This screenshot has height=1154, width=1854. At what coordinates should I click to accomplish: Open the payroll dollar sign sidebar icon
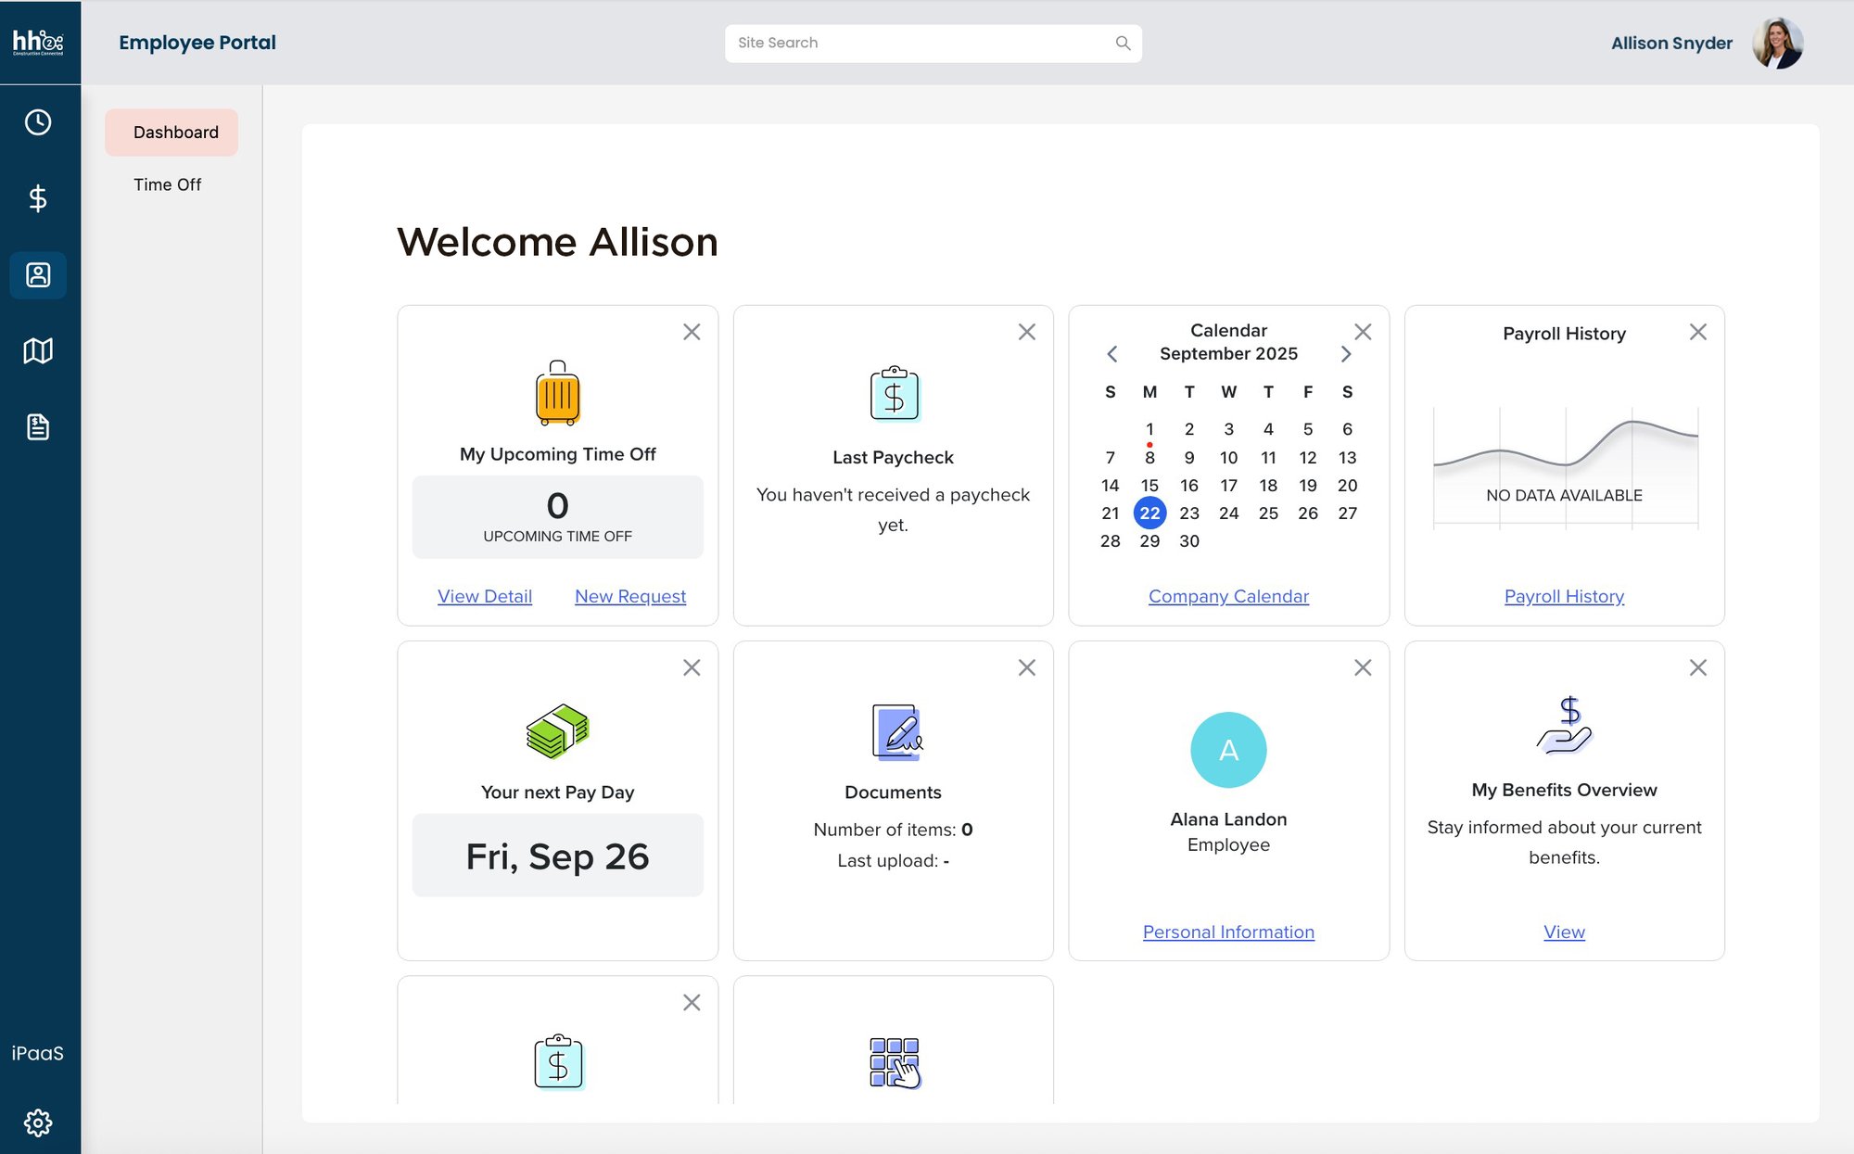point(38,198)
